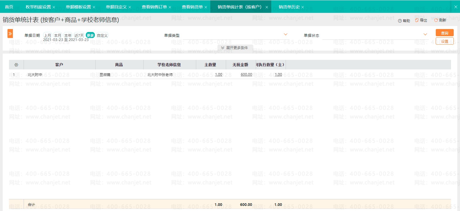Close the 查看销货单 tab
Screen dimensions: 460x211
point(206,7)
